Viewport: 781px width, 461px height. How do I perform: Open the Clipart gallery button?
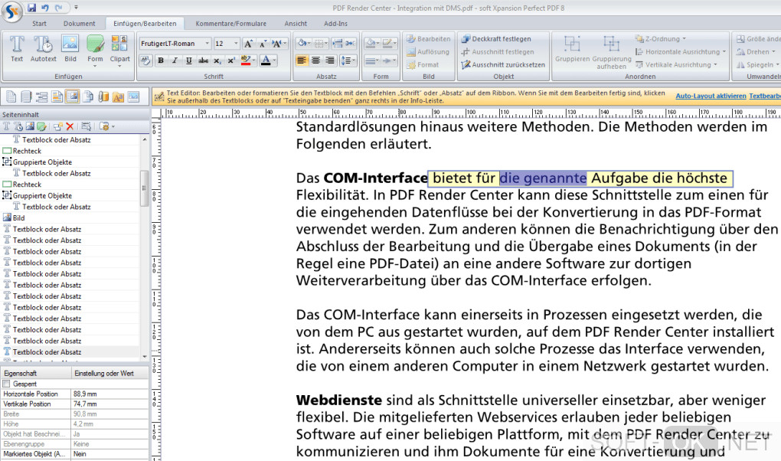119,51
